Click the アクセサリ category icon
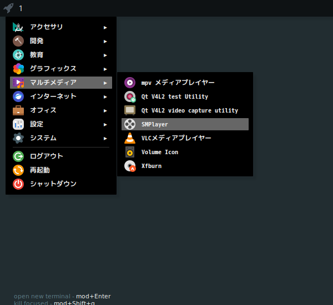This screenshot has height=305, width=333. [18, 27]
